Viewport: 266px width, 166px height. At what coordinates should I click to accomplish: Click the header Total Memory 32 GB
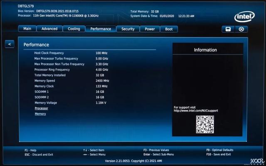click(x=145, y=12)
